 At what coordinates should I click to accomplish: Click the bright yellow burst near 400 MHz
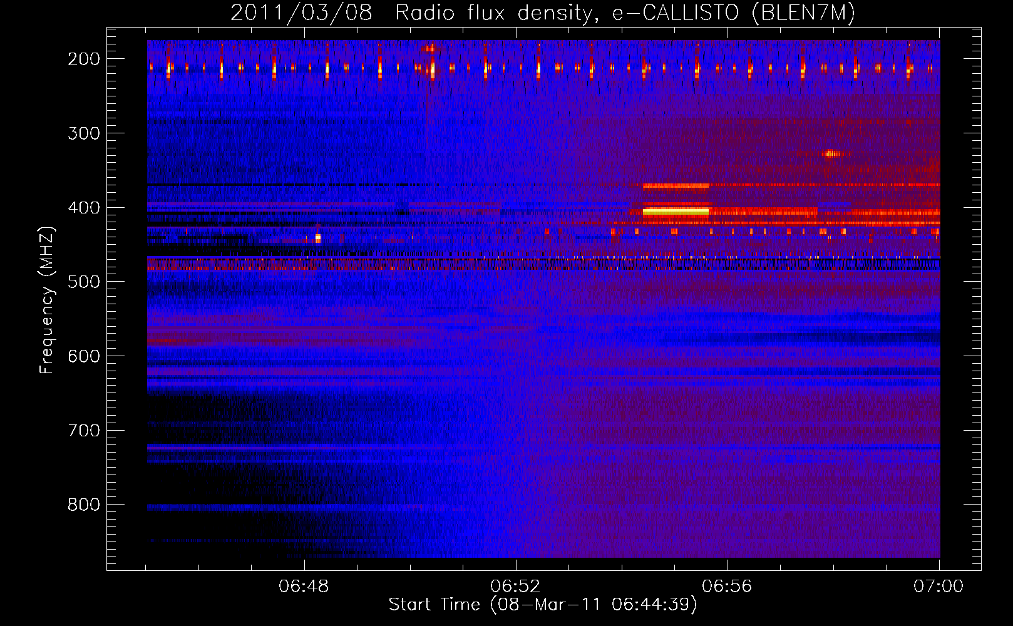[676, 212]
